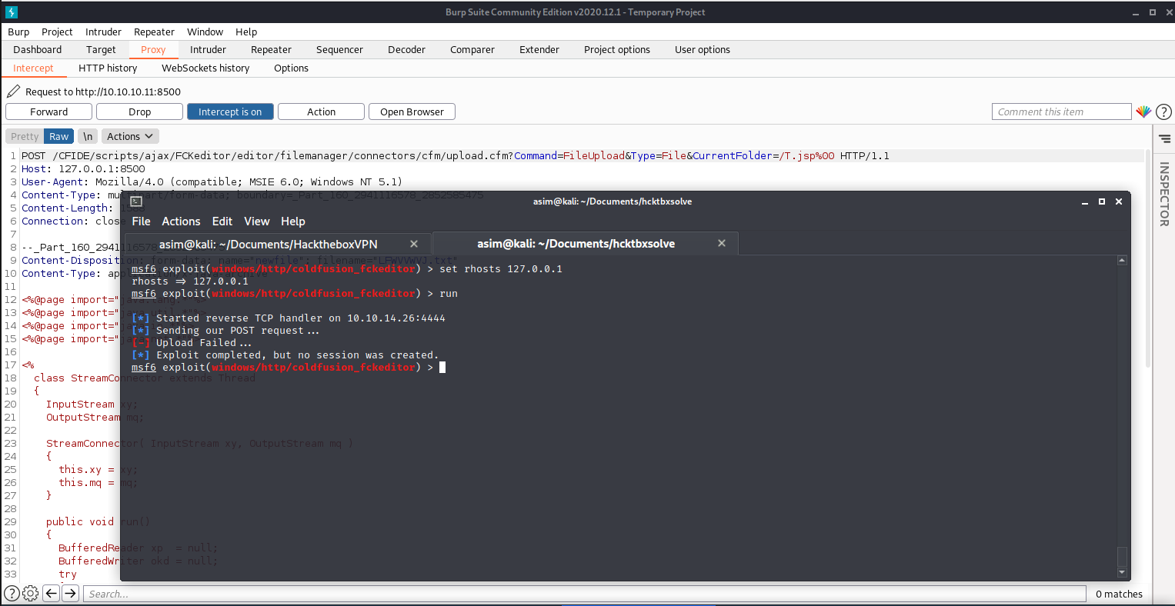Switch to the Comparer tab
The width and height of the screenshot is (1175, 606).
[472, 49]
